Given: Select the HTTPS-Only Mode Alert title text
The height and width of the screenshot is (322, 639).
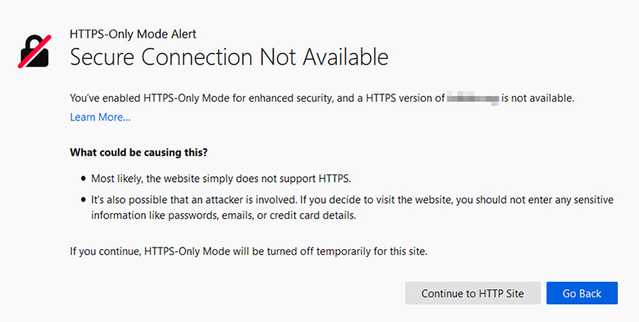Looking at the screenshot, I should (x=133, y=34).
